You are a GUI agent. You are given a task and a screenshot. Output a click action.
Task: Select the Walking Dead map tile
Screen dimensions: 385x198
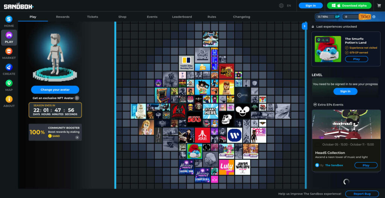(x=194, y=119)
